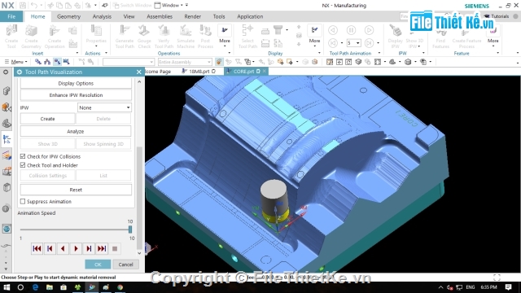Open the Entire Assembly dropdown
The image size is (521, 293).
tap(185, 62)
